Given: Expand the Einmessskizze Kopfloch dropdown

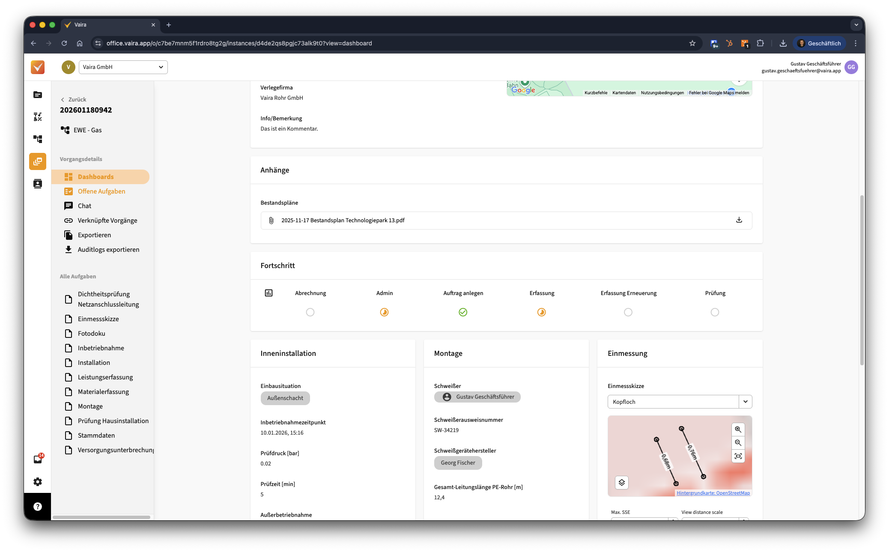Looking at the screenshot, I should 745,402.
